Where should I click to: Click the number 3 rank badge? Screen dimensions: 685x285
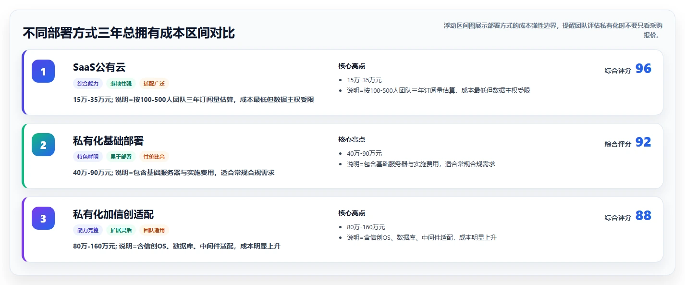tap(43, 218)
